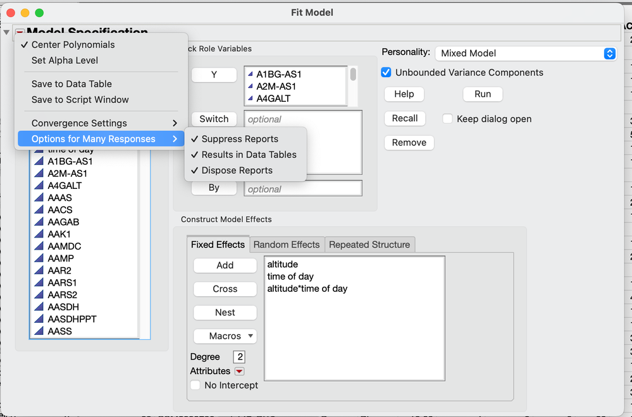Select the AAK1 column in the list
This screenshot has height=417, width=632.
click(59, 234)
